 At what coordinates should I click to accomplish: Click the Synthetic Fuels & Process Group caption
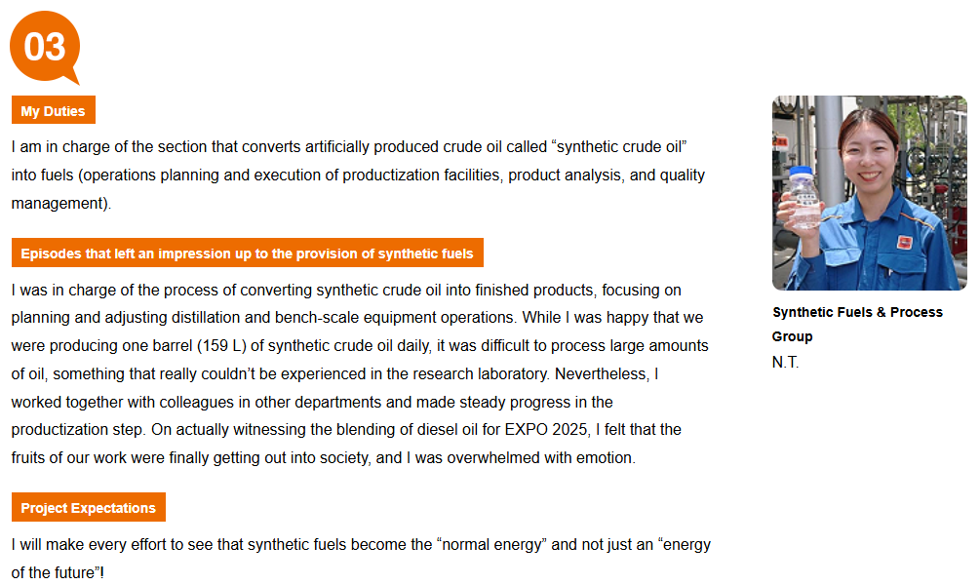pos(857,324)
